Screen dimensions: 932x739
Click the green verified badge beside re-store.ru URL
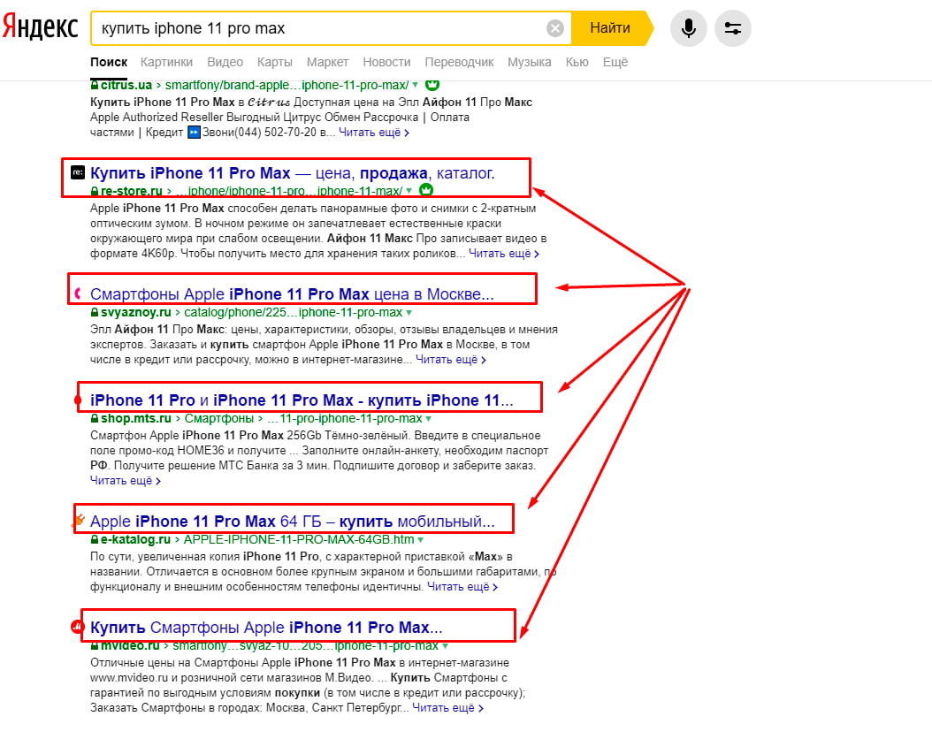(x=426, y=190)
